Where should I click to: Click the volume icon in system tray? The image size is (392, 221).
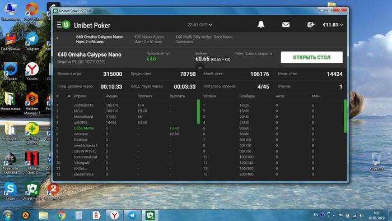(x=361, y=215)
